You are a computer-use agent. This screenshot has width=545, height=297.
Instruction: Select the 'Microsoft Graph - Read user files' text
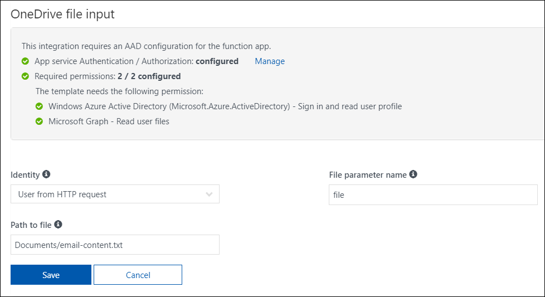pyautogui.click(x=109, y=121)
